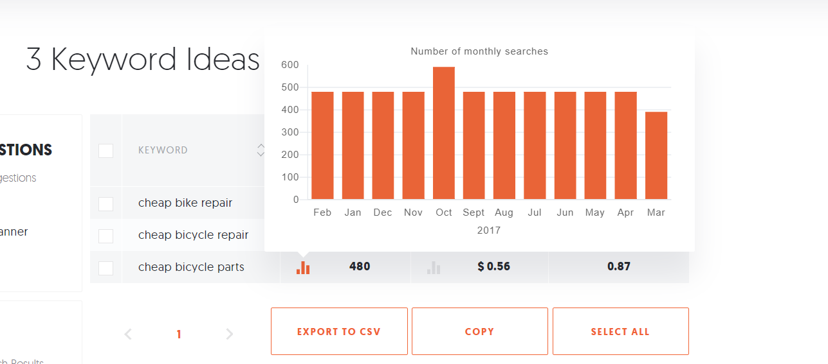The width and height of the screenshot is (828, 364).
Task: Go to previous page arrow
Action: [x=128, y=334]
